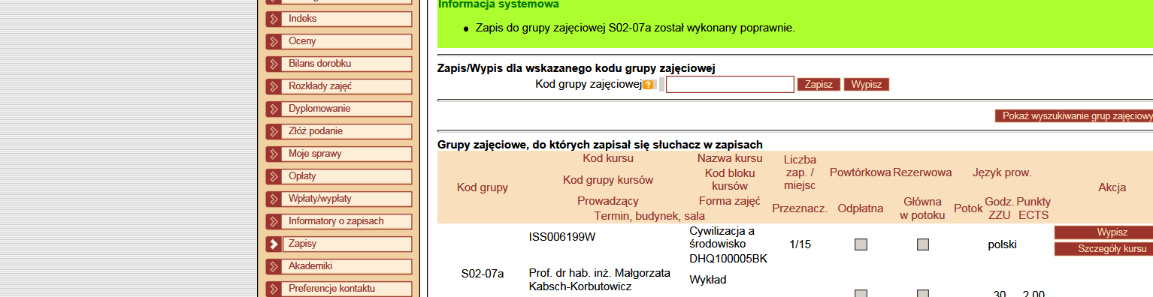Screen dimensions: 1153x297
Task: Click the arrow icon beside Bilans dorobku
Action: pyautogui.click(x=274, y=64)
